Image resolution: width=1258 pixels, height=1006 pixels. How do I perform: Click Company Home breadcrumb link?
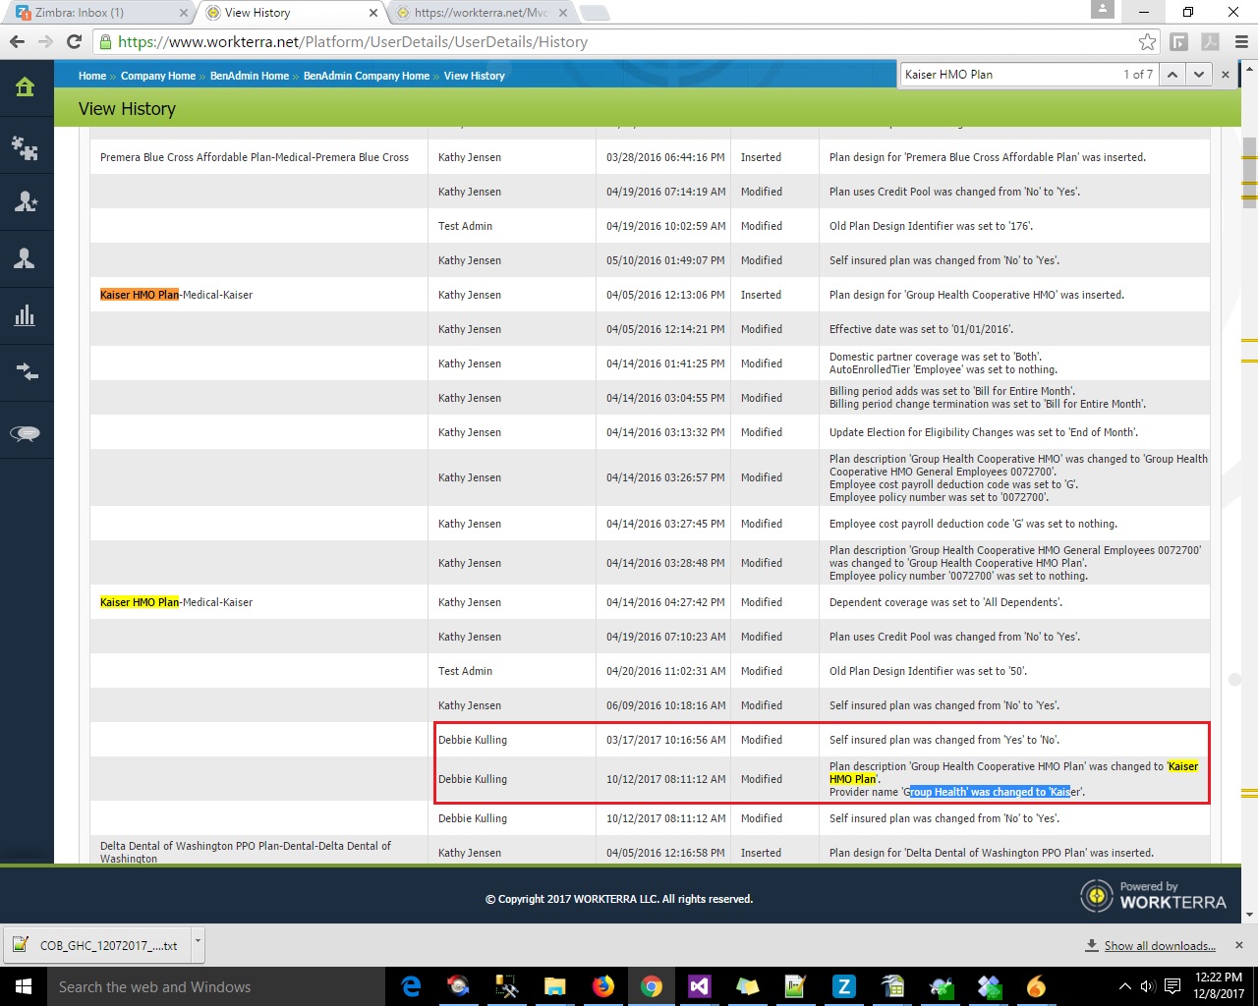coord(158,76)
